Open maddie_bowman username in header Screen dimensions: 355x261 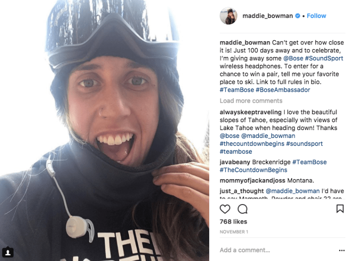(268, 16)
